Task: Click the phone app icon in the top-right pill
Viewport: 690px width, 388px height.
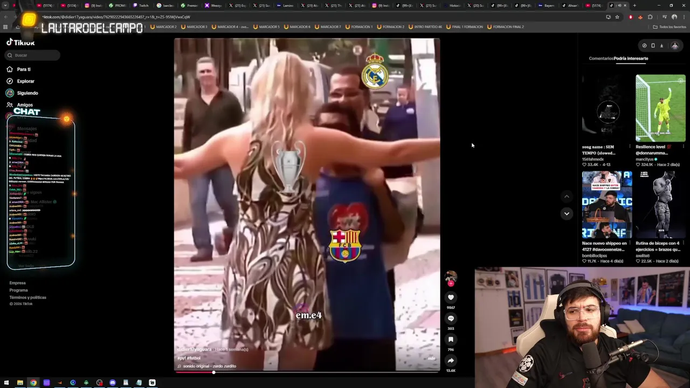Action: 653,46
